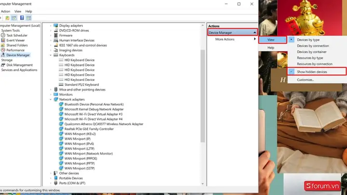Click the Shared Folders icon
Image resolution: width=347 pixels, height=195 pixels.
click(x=3, y=45)
